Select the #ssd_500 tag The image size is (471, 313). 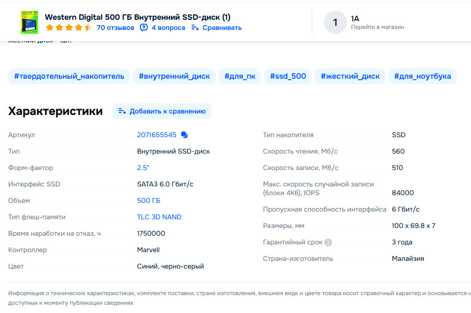click(x=288, y=76)
